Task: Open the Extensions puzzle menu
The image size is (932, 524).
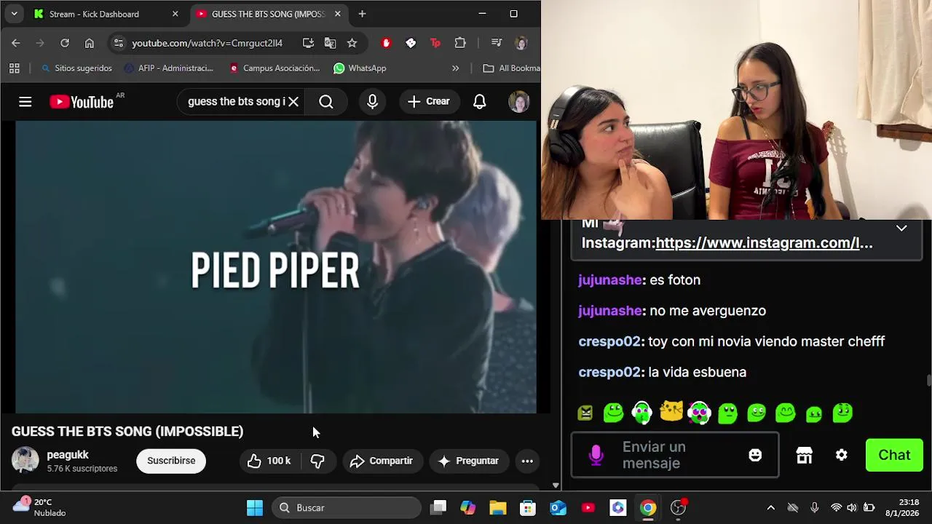Action: [x=460, y=43]
